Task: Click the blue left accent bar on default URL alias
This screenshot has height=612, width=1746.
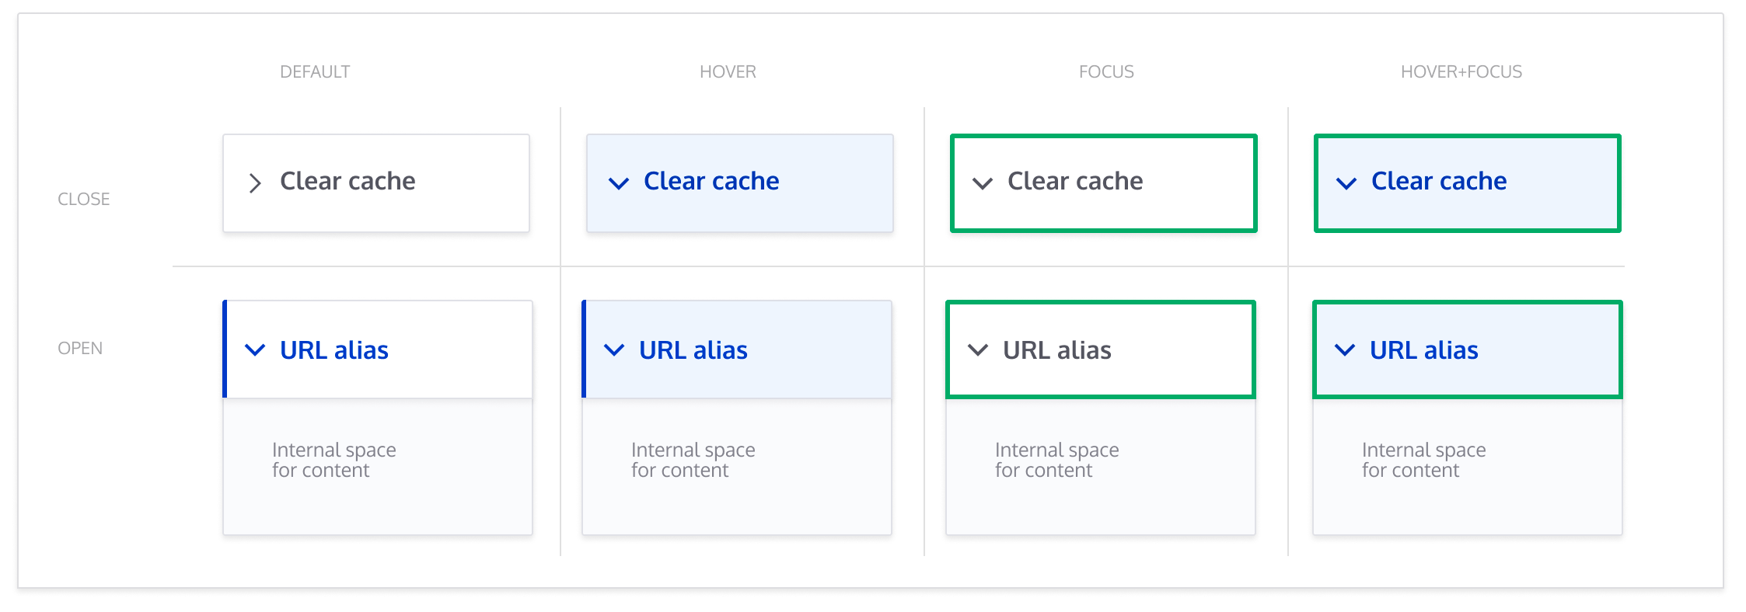Action: point(225,350)
